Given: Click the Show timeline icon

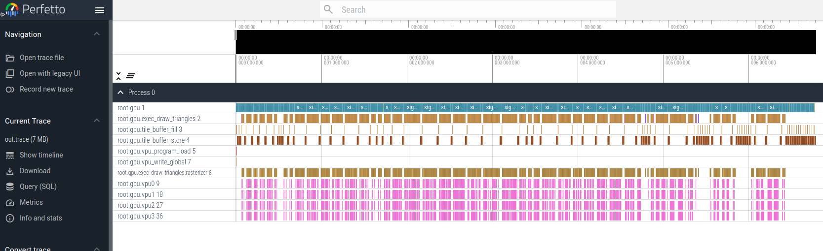Looking at the screenshot, I should pyautogui.click(x=10, y=156).
